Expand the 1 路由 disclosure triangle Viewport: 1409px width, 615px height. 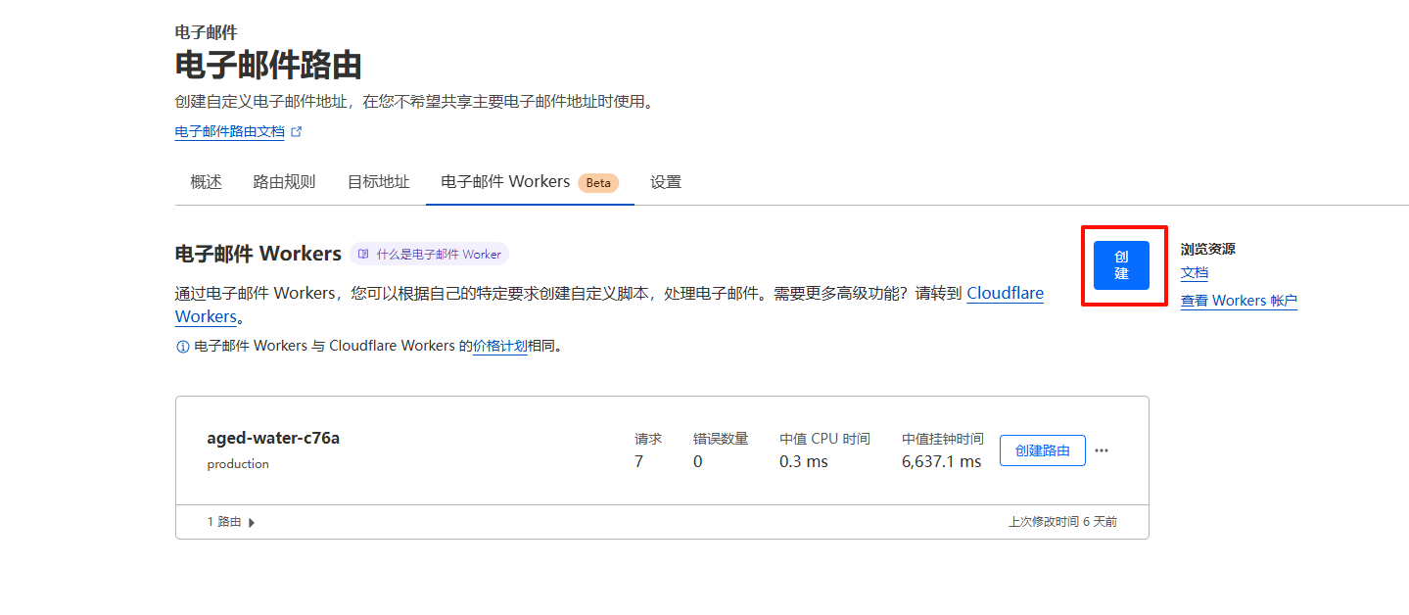pos(252,523)
